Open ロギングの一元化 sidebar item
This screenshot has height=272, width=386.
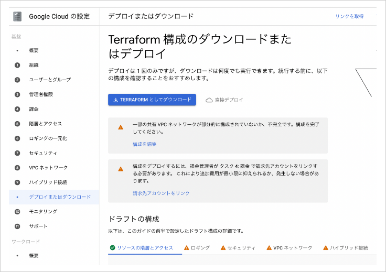[x=48, y=138]
